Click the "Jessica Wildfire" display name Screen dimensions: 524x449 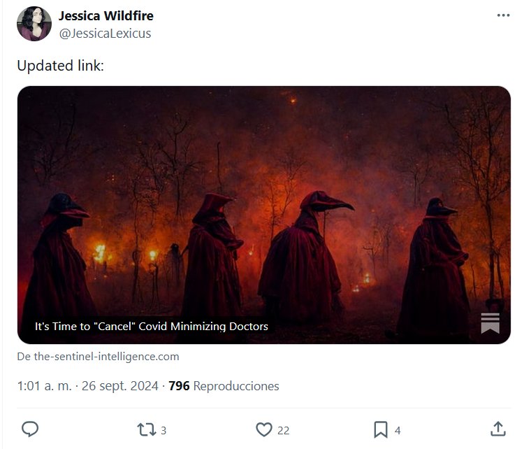point(105,15)
